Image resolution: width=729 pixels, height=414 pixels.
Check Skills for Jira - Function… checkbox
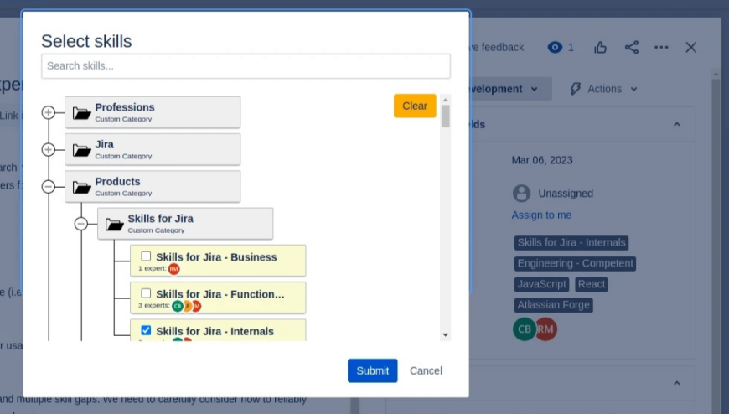(146, 293)
